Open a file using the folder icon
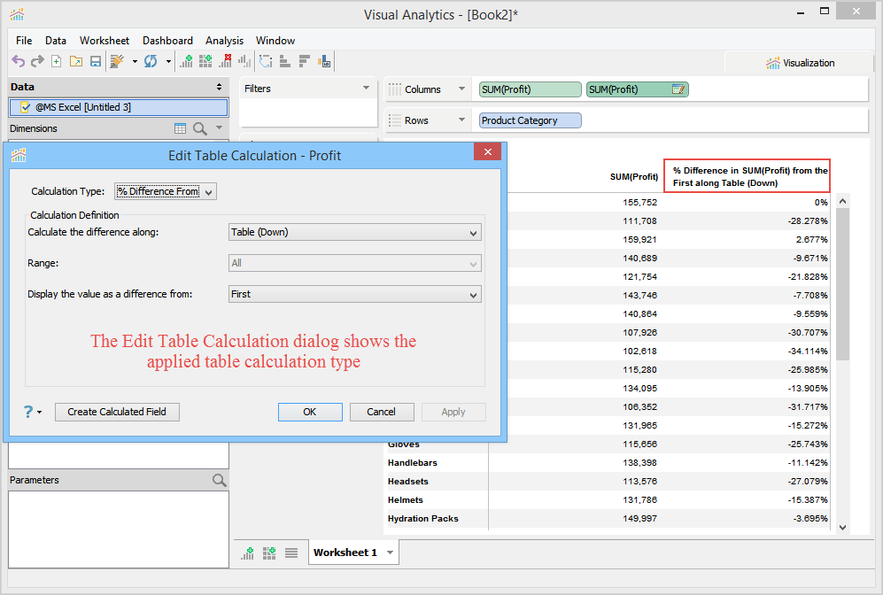The image size is (883, 595). [x=76, y=61]
